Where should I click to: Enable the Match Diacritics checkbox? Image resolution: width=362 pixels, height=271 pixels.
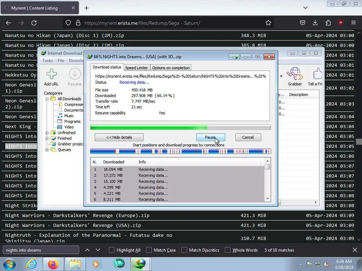[184, 250]
